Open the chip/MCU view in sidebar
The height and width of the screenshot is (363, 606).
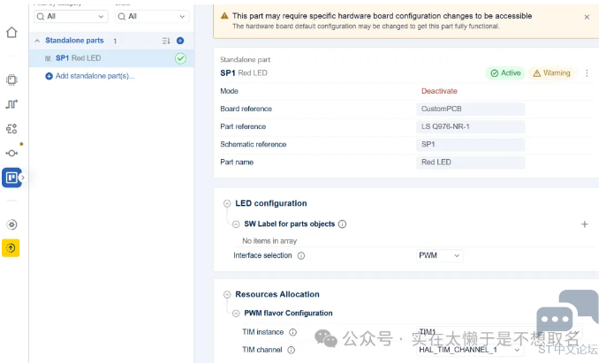coord(11,79)
